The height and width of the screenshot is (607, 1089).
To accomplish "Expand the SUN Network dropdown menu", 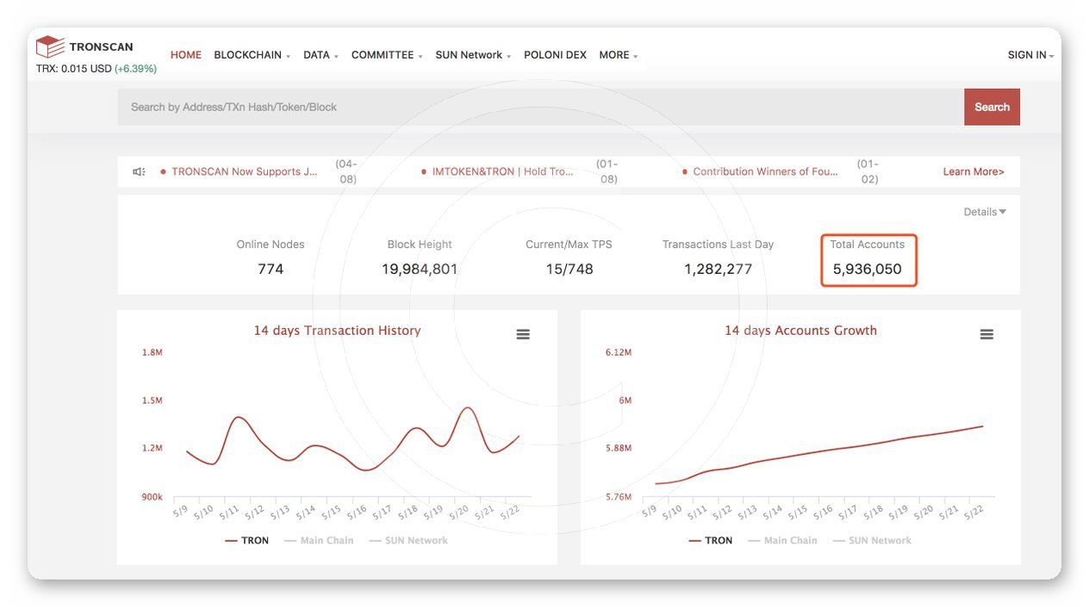I will [x=473, y=55].
